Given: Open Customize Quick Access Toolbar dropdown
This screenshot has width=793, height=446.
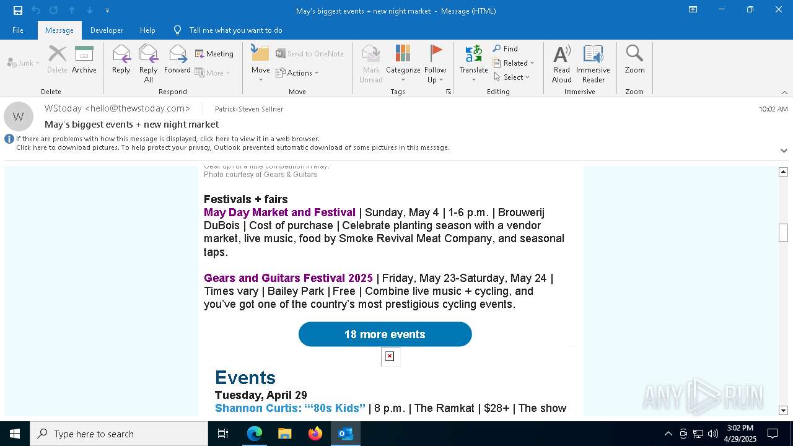Looking at the screenshot, I should click(x=107, y=11).
